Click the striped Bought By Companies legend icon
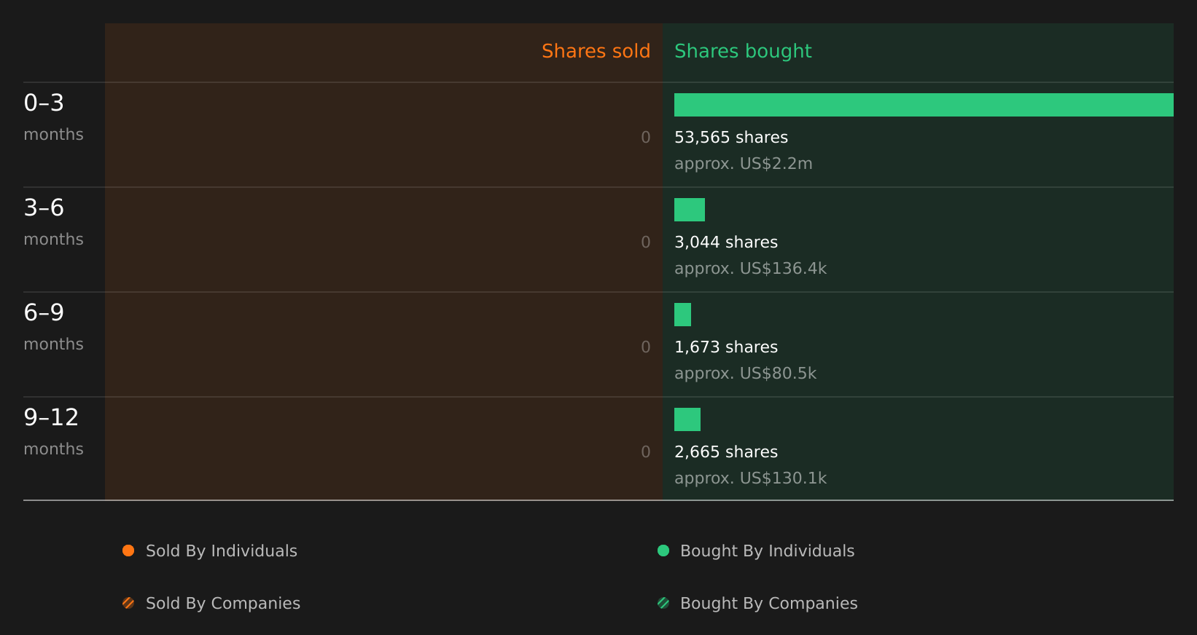 coord(663,603)
